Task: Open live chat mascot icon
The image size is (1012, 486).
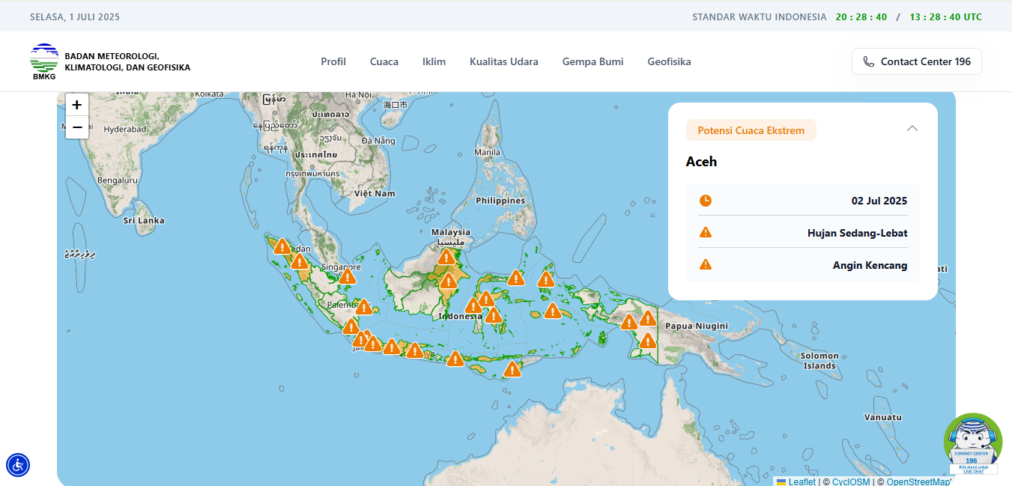Action: tap(972, 443)
